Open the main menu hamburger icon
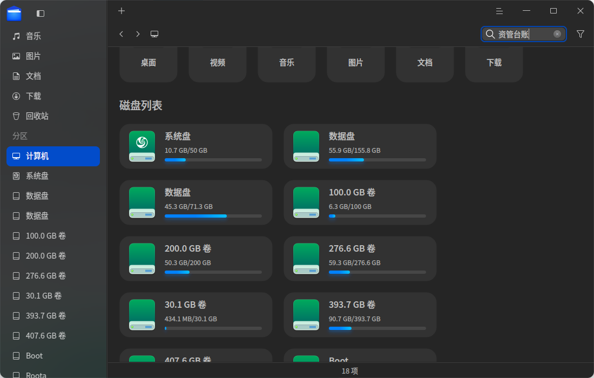Image resolution: width=594 pixels, height=378 pixels. (x=500, y=11)
